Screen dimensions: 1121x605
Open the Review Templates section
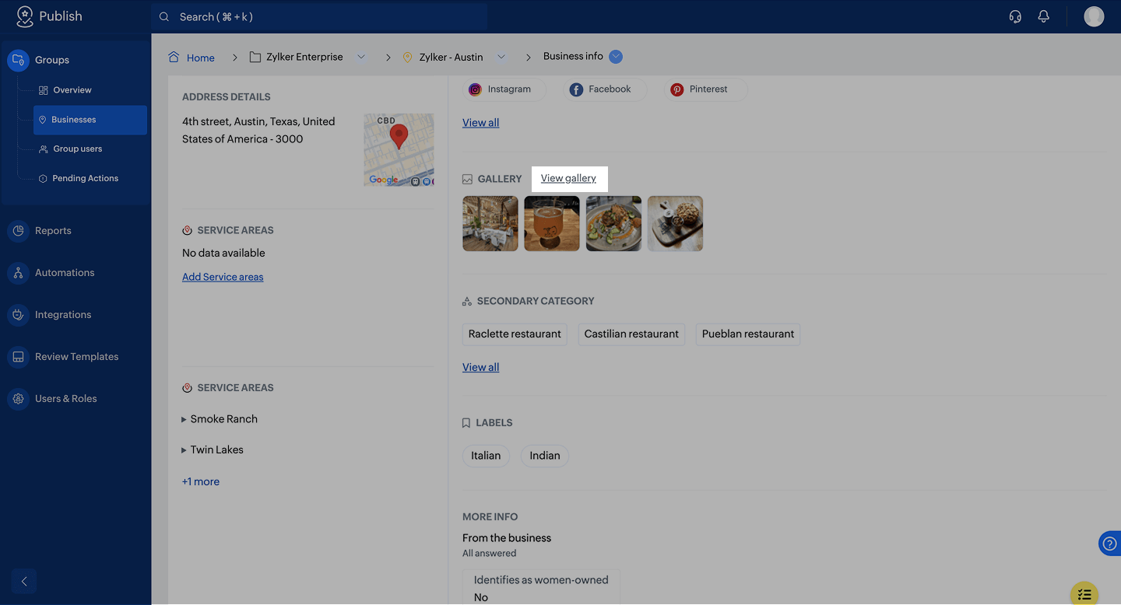click(76, 357)
